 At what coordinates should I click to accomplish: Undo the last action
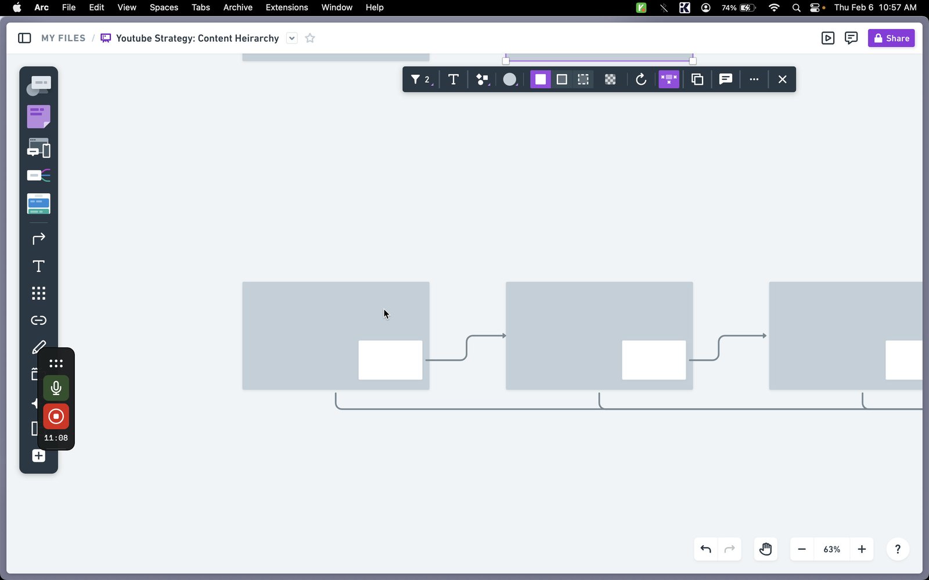pos(706,549)
